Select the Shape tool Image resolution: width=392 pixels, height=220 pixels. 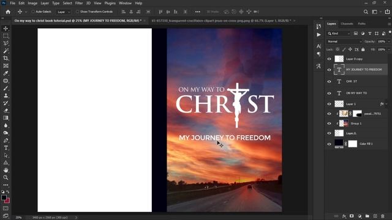click(6, 163)
